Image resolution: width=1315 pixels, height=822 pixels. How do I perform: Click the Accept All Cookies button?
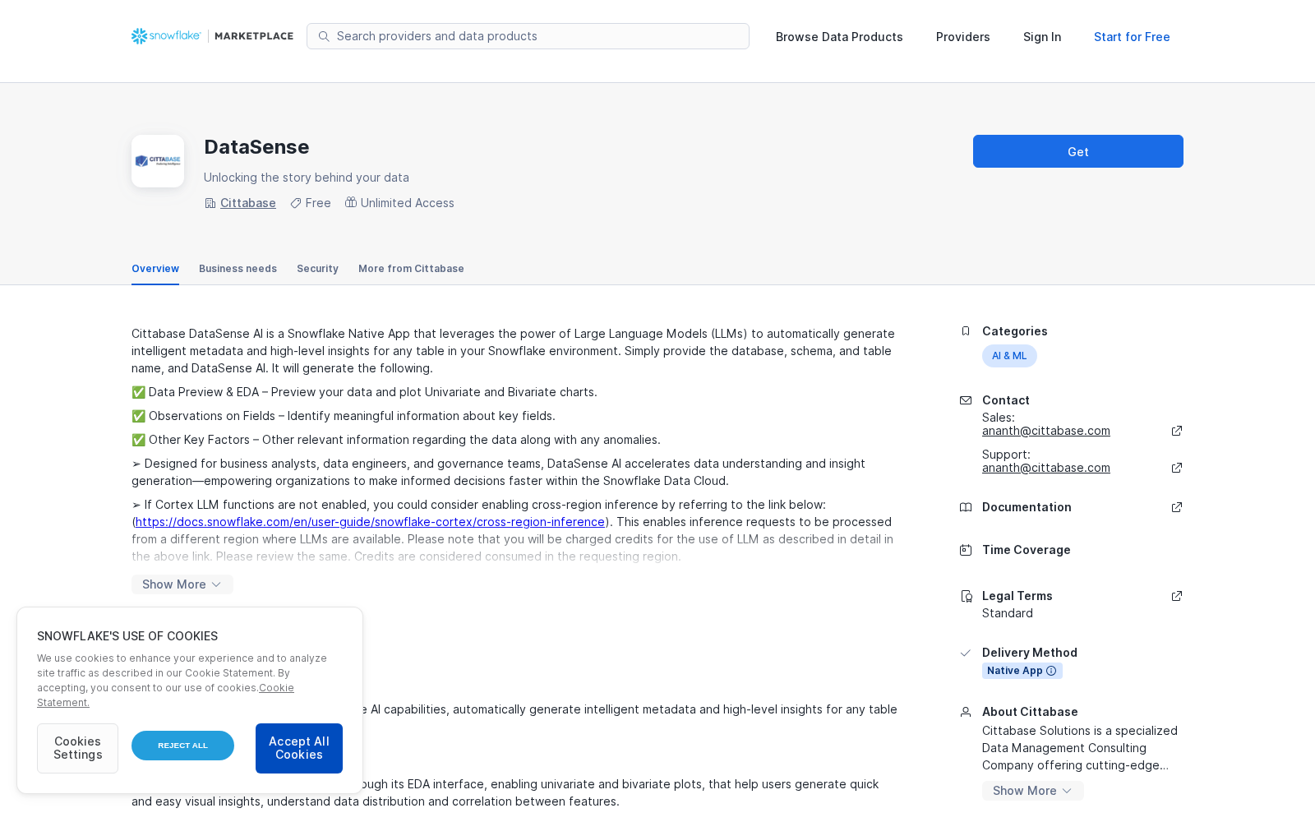(x=299, y=748)
